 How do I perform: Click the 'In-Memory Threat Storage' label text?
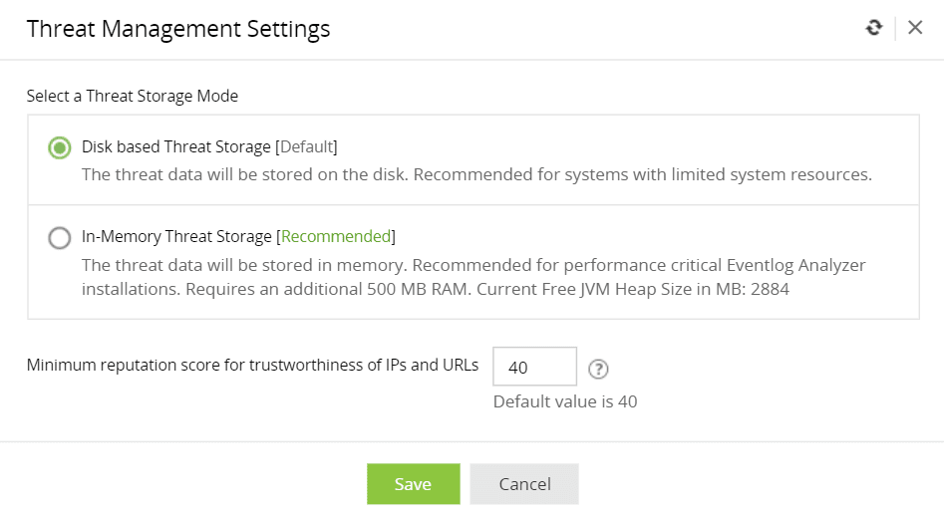(x=176, y=236)
